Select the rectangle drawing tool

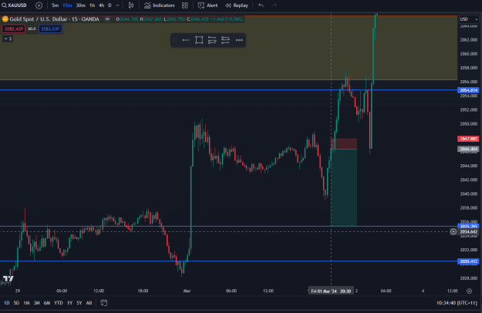pos(199,40)
